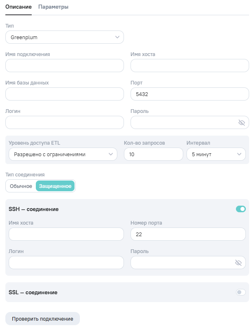Screen dimensions: 252x326
Task: Open the Интервал 5 минут dropdown
Action: [x=216, y=154]
